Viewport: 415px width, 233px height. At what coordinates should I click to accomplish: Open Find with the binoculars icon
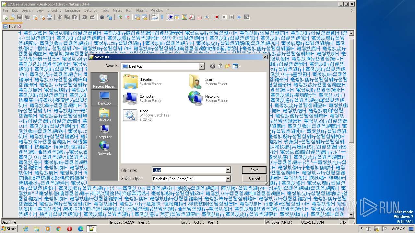click(102, 17)
